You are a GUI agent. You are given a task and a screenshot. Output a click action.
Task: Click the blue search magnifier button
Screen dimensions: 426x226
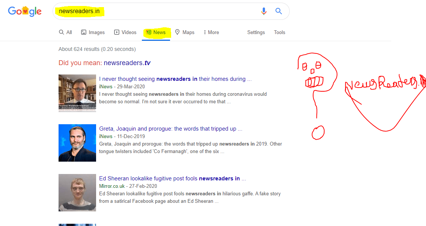(x=278, y=11)
